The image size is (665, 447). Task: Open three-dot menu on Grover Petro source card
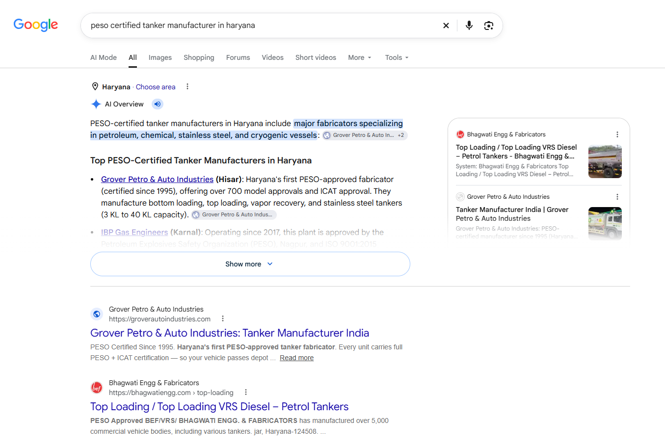click(x=617, y=197)
